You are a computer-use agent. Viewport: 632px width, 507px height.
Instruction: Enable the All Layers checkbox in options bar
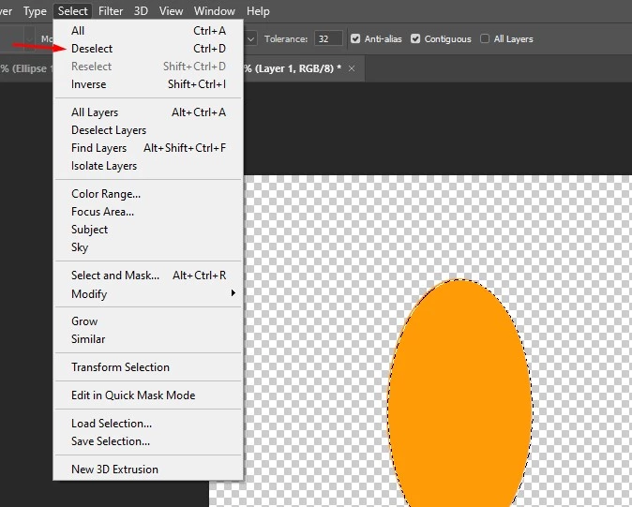(485, 38)
